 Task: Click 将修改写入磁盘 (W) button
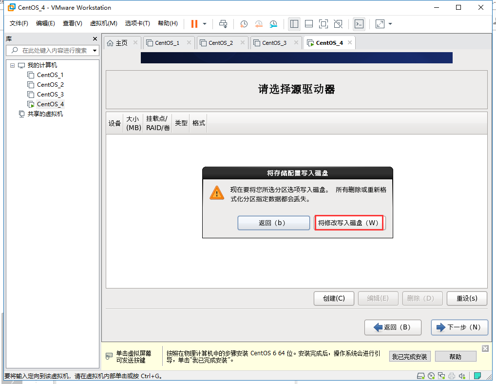pyautogui.click(x=348, y=223)
